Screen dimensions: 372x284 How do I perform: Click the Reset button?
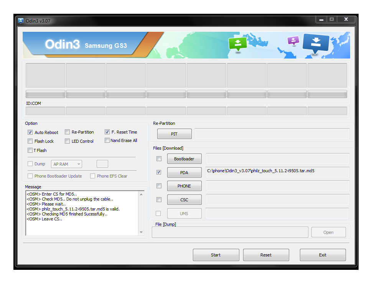pos(266,255)
